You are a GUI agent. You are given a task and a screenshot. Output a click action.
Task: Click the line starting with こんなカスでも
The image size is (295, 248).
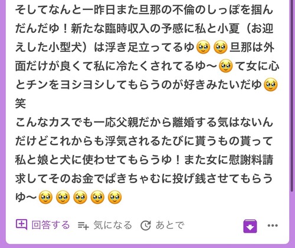144,122
